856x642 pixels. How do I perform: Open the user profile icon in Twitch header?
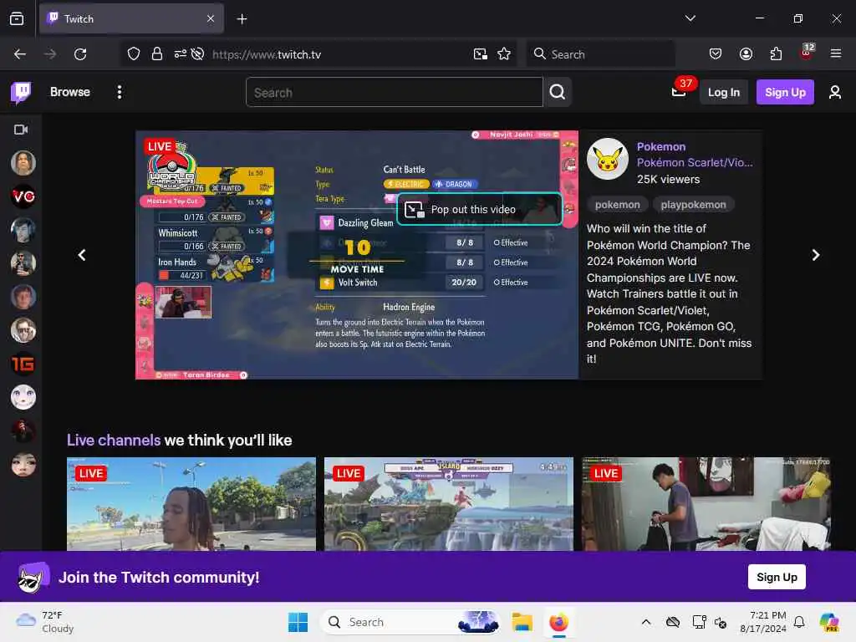835,92
